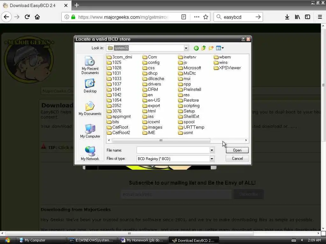Open page actions menu (three dots)
The height and width of the screenshot is (244, 326).
tap(196, 17)
